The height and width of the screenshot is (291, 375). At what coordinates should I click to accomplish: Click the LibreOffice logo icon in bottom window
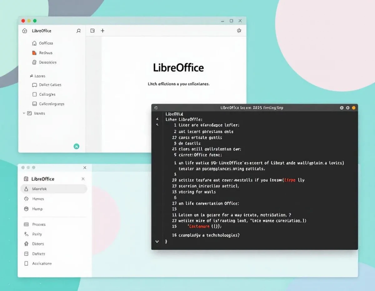click(26, 179)
